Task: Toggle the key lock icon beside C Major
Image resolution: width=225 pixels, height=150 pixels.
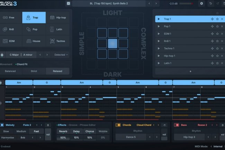Action: click(2, 55)
